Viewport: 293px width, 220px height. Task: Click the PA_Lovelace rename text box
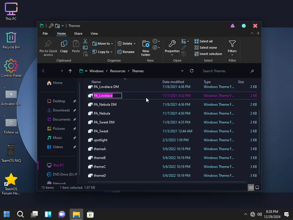click(x=107, y=96)
